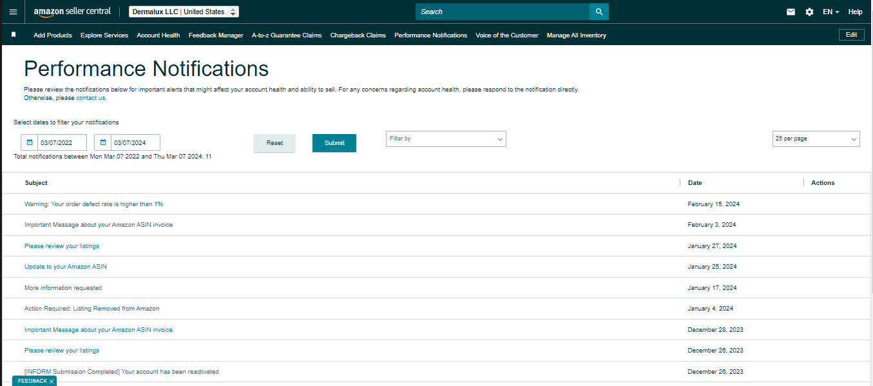This screenshot has height=386, width=873.
Task: Open the settings gear icon
Action: (809, 12)
